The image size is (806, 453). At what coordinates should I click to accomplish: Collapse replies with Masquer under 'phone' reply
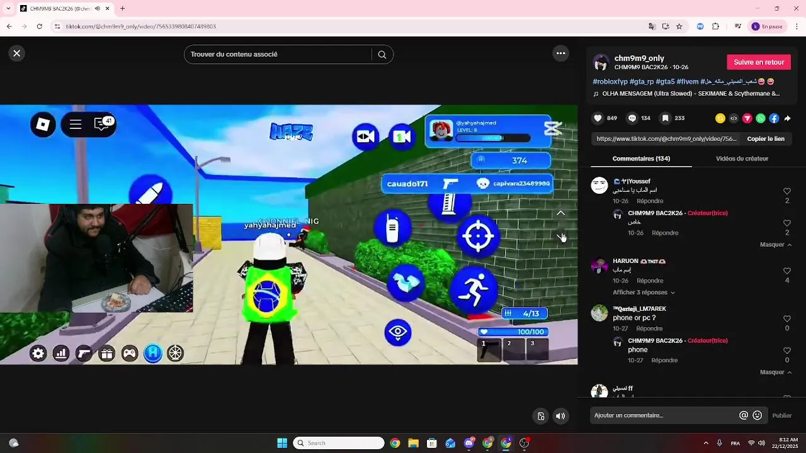(776, 372)
